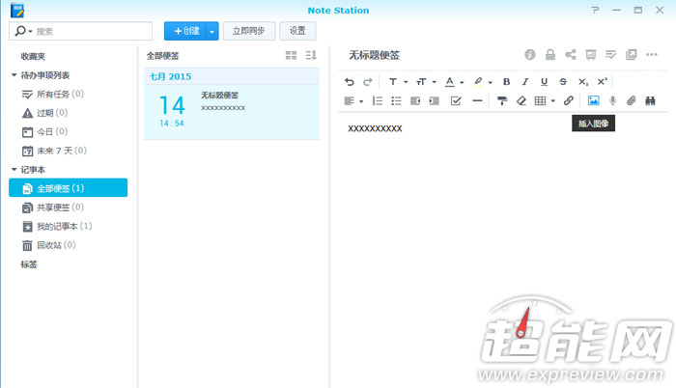
Task: Toggle bold formatting
Action: (507, 81)
